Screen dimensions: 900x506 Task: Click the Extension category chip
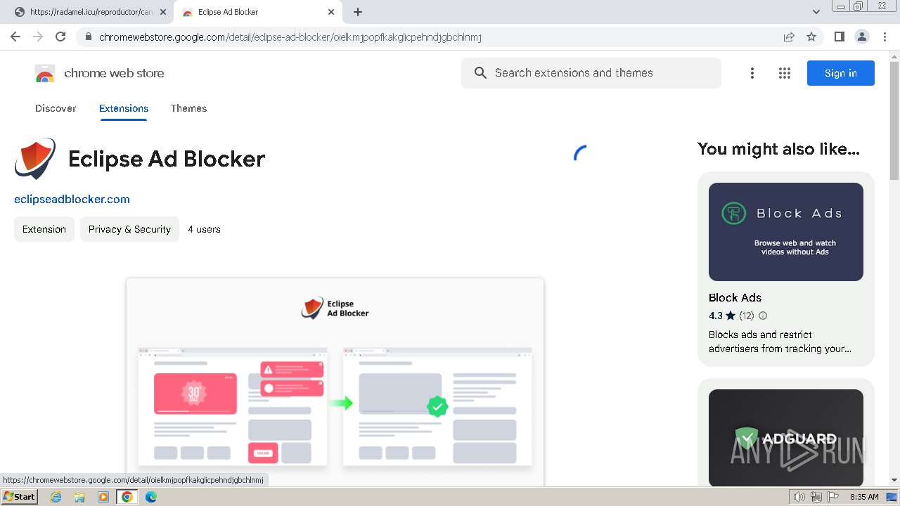point(44,229)
